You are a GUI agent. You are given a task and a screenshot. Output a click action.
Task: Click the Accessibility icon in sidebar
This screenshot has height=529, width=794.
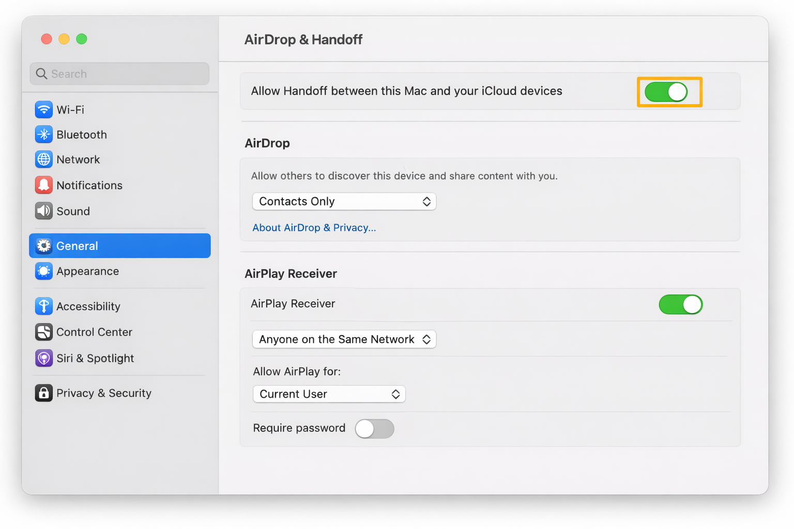click(44, 306)
